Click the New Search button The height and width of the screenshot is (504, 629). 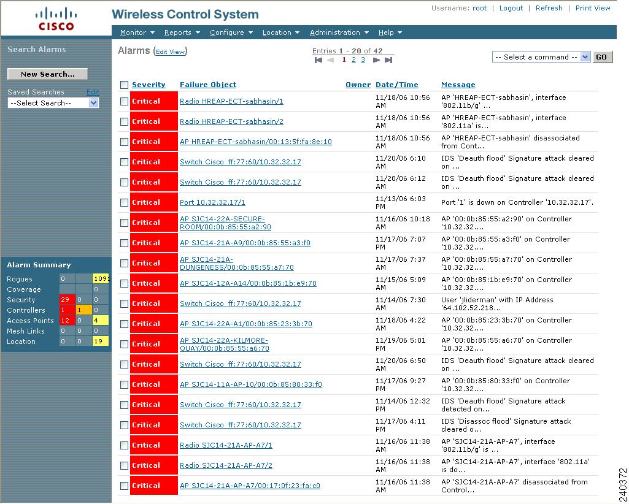(x=48, y=74)
